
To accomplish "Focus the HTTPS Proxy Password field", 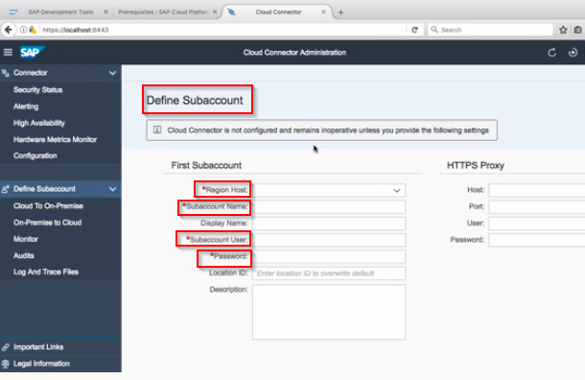I will pos(537,240).
